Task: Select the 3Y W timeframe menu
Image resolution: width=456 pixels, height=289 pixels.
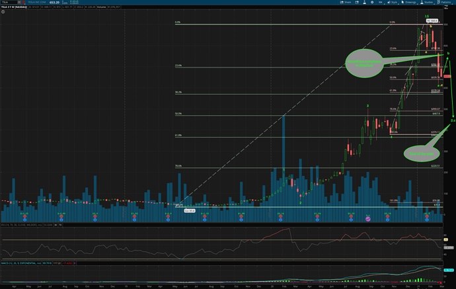Action: (x=379, y=2)
